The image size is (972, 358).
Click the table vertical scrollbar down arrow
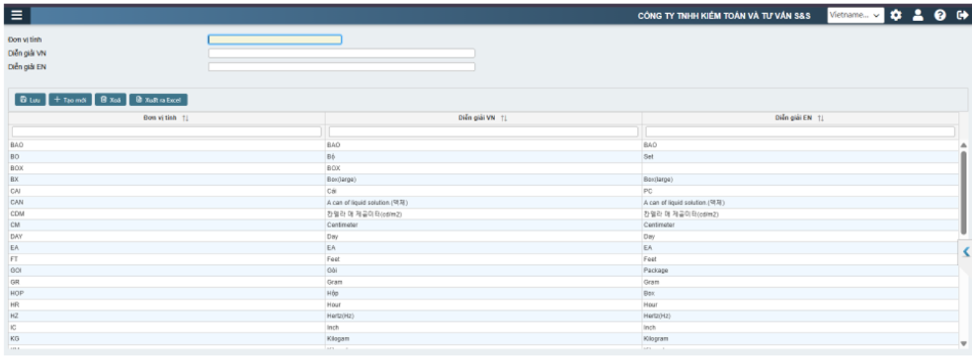point(963,343)
